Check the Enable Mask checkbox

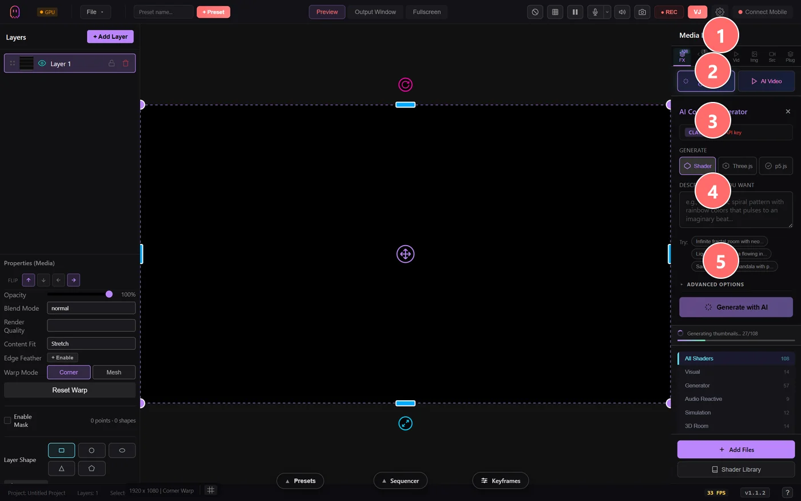pos(7,420)
